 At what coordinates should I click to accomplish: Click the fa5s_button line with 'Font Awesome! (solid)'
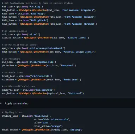(49, 17)
